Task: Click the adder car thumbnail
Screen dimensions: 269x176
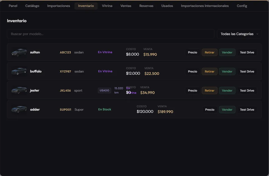Action: pos(19,110)
